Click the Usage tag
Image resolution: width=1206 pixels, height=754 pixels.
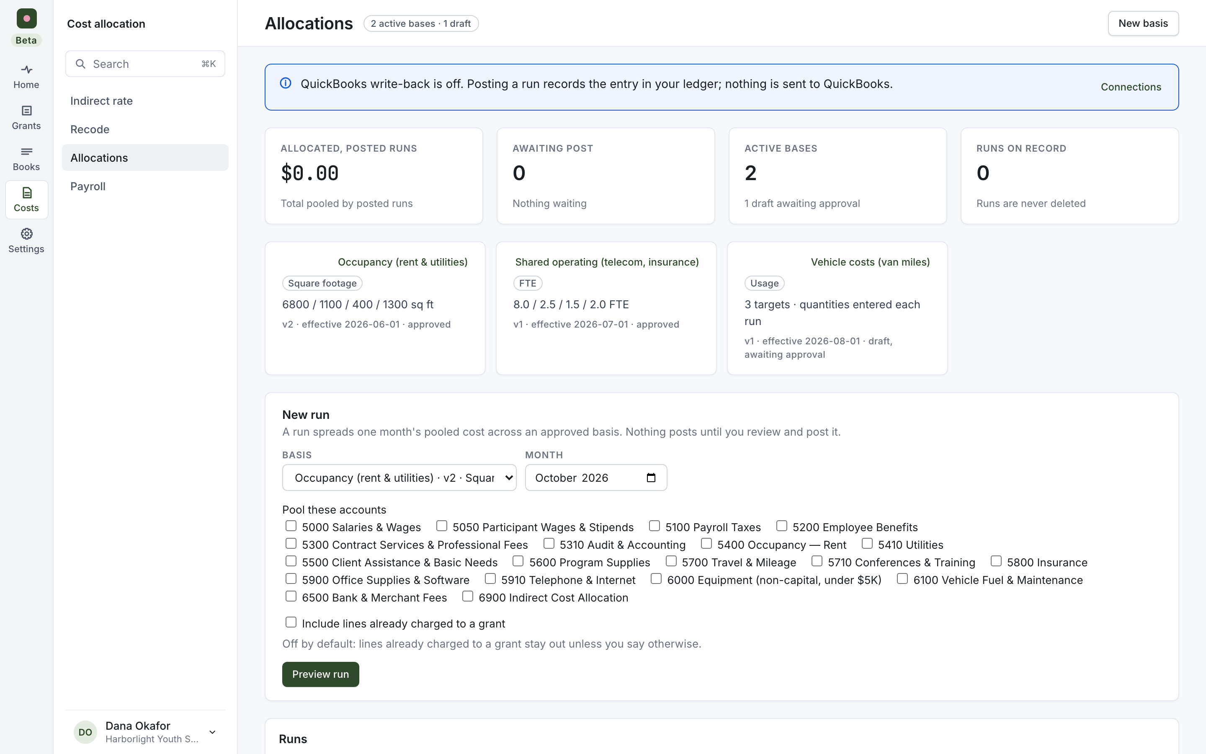pyautogui.click(x=764, y=283)
